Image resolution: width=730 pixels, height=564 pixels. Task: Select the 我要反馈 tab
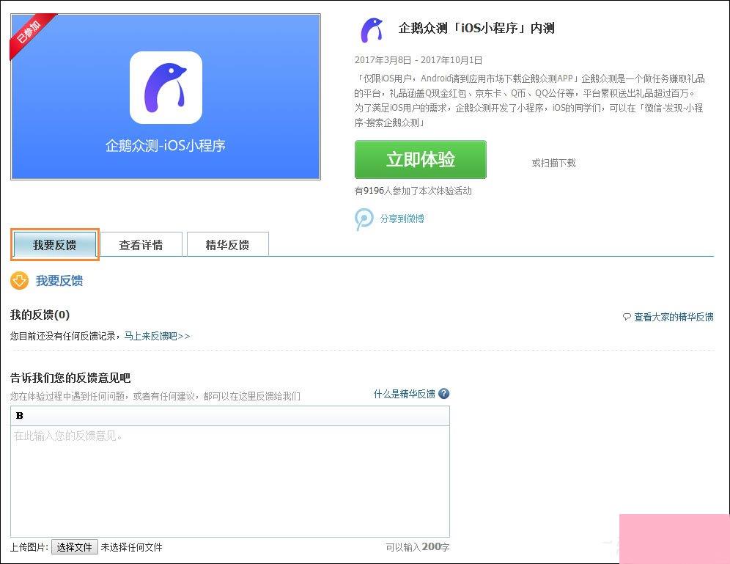54,245
